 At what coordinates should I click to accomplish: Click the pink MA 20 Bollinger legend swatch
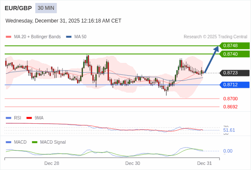9,37
